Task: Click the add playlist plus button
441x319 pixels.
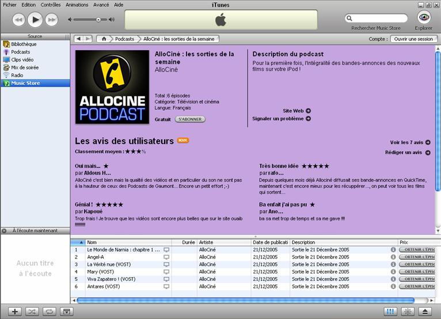Action: (x=15, y=312)
